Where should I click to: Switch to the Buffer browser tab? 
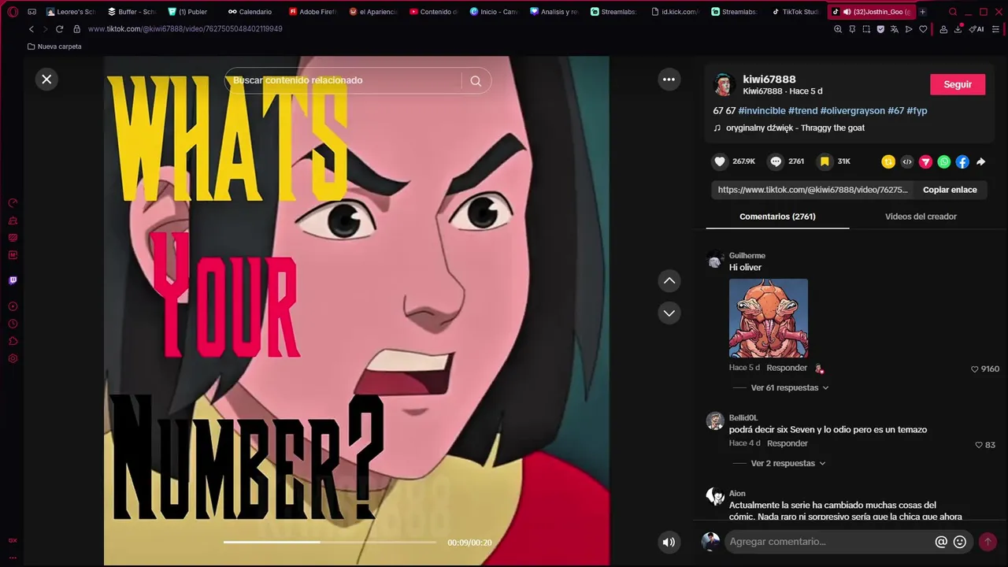click(132, 12)
